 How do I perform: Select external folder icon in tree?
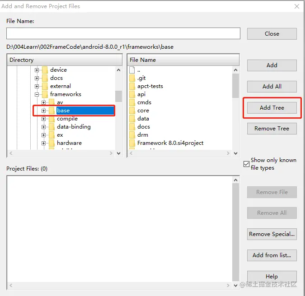point(45,86)
